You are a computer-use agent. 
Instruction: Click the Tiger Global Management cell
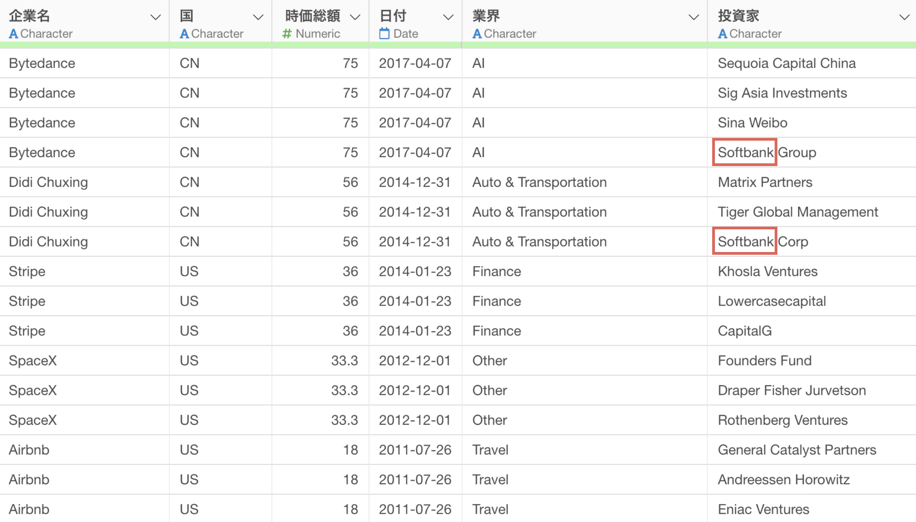pyautogui.click(x=812, y=212)
